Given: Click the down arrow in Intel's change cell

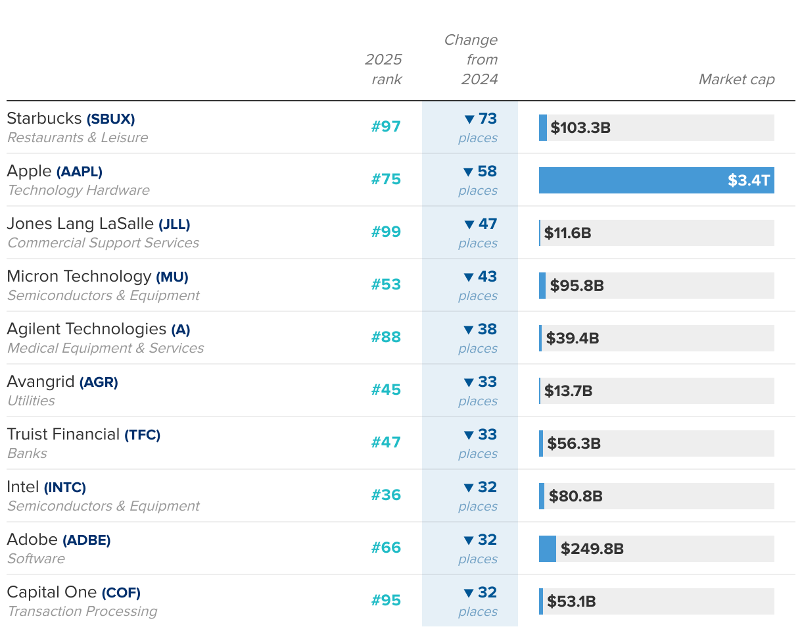Looking at the screenshot, I should coord(469,488).
